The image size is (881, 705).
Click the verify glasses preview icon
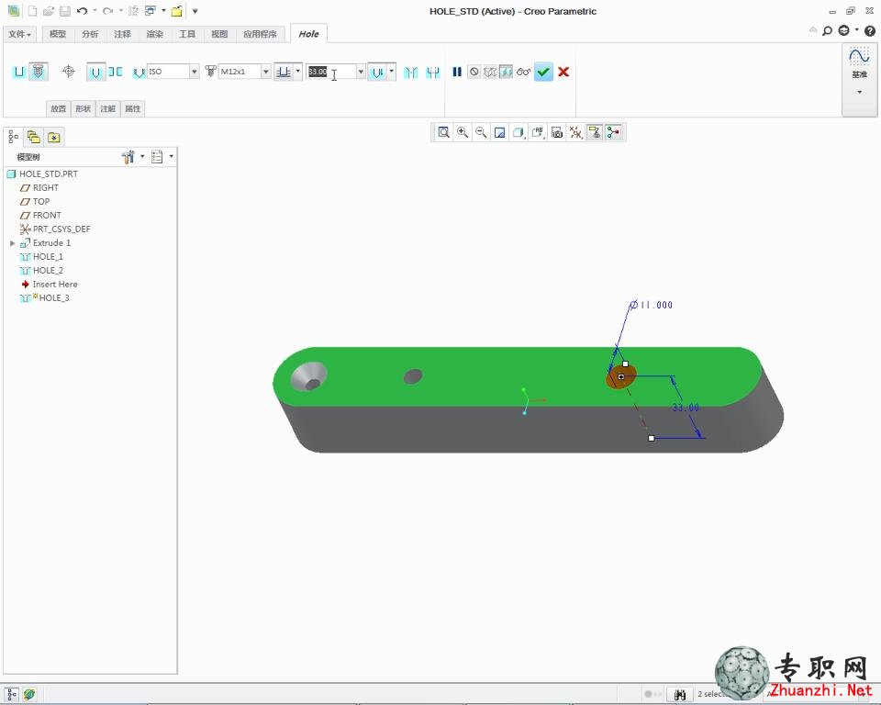point(524,72)
